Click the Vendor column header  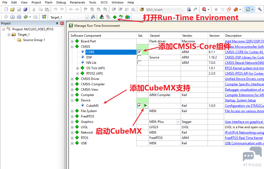(x=194, y=35)
